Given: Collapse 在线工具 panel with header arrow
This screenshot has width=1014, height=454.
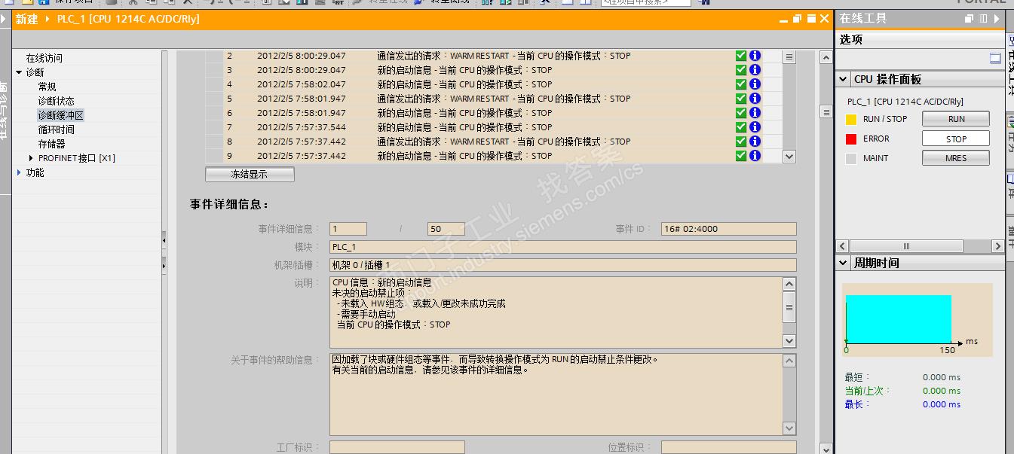Looking at the screenshot, I should (995, 19).
